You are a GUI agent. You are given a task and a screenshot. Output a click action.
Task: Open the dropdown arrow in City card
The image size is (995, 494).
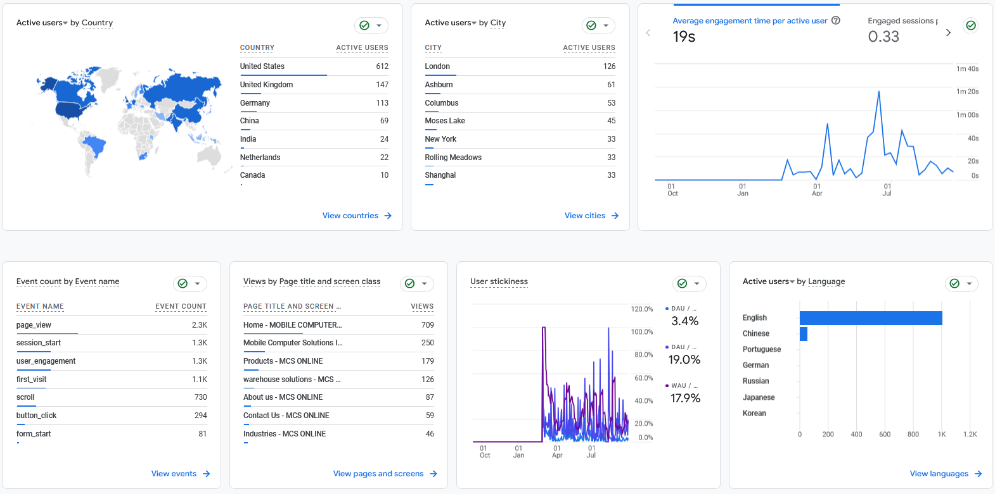point(606,25)
